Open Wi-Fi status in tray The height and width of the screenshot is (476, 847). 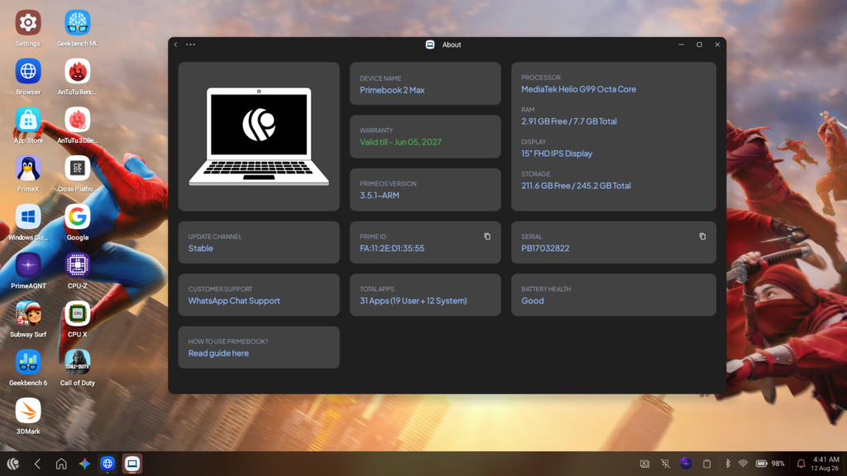744,464
